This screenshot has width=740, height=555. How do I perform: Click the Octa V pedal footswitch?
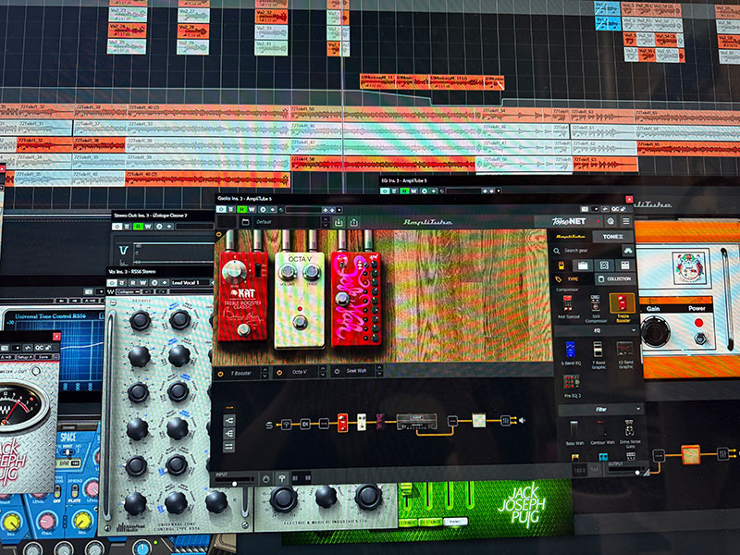coord(299,322)
